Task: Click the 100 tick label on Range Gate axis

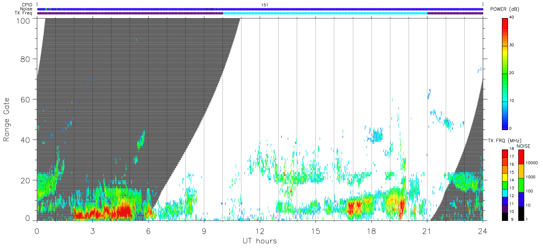Action: click(23, 21)
